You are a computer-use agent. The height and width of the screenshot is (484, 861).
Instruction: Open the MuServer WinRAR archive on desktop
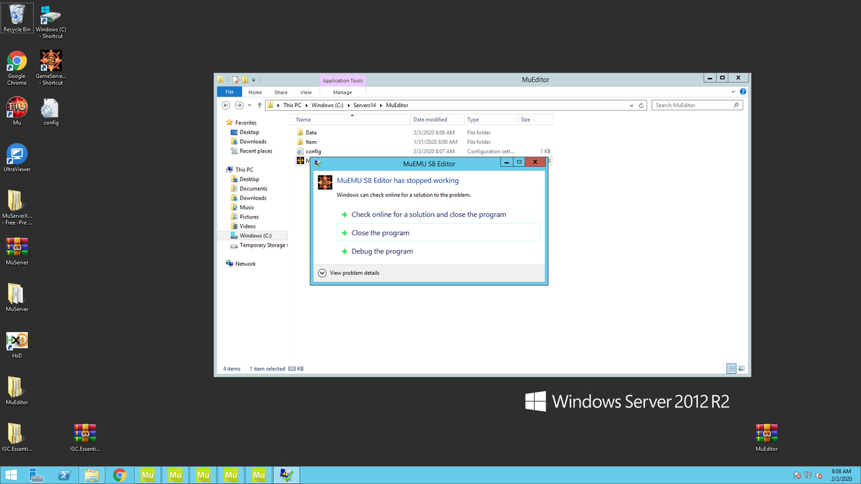[17, 251]
